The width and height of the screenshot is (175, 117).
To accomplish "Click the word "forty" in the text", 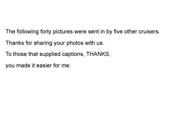I will tap(46, 32).
